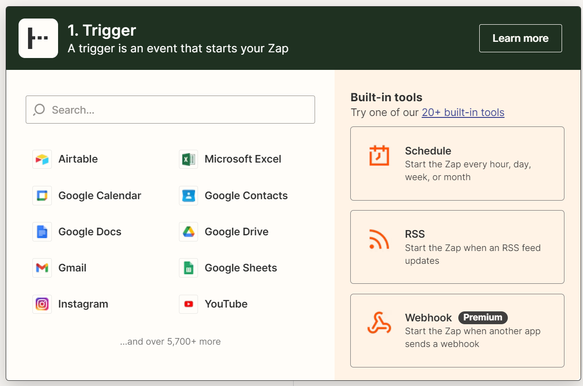Focus the Search... input field
The image size is (583, 386).
pyautogui.click(x=170, y=110)
